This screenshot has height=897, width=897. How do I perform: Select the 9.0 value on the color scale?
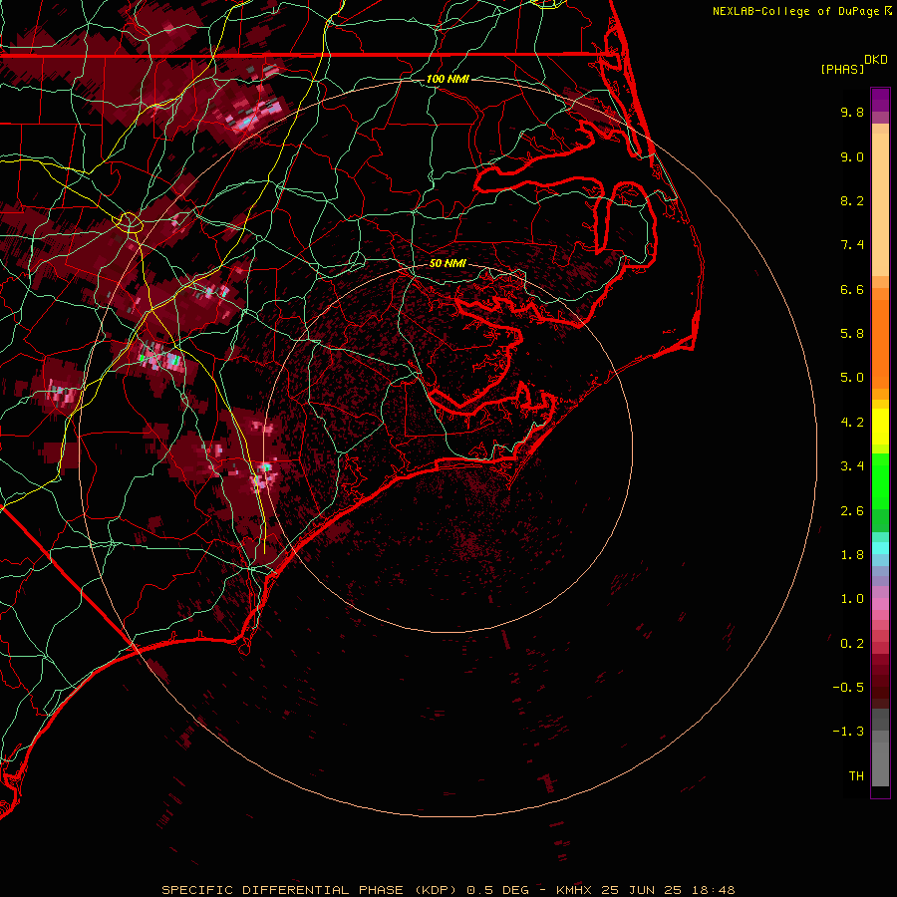click(852, 156)
